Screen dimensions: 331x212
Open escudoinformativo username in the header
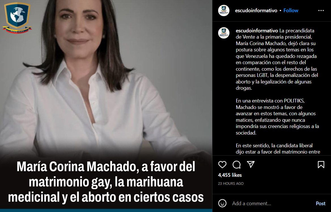tap(256, 11)
